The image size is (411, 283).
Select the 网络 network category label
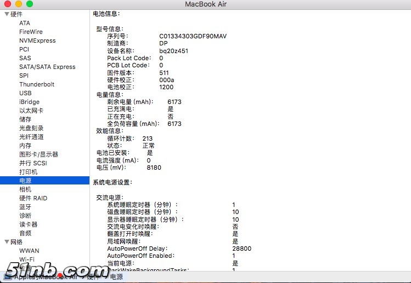(16, 242)
